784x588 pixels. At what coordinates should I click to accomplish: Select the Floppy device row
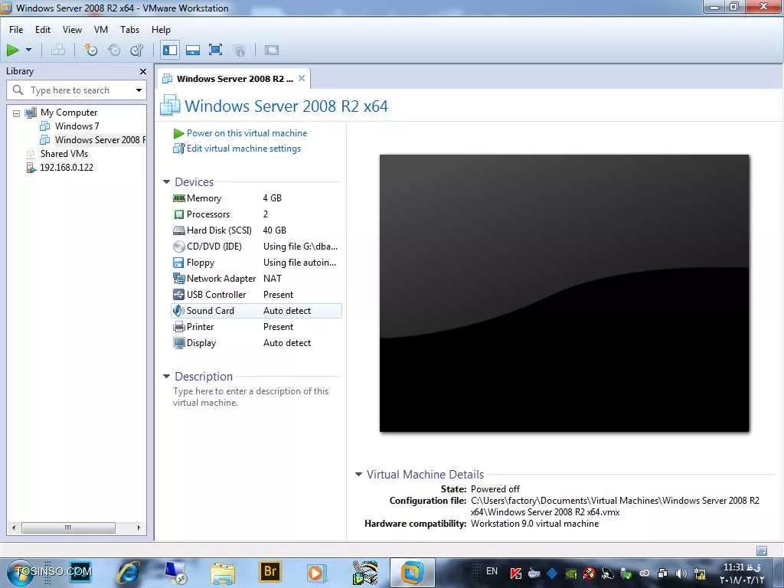pos(256,263)
